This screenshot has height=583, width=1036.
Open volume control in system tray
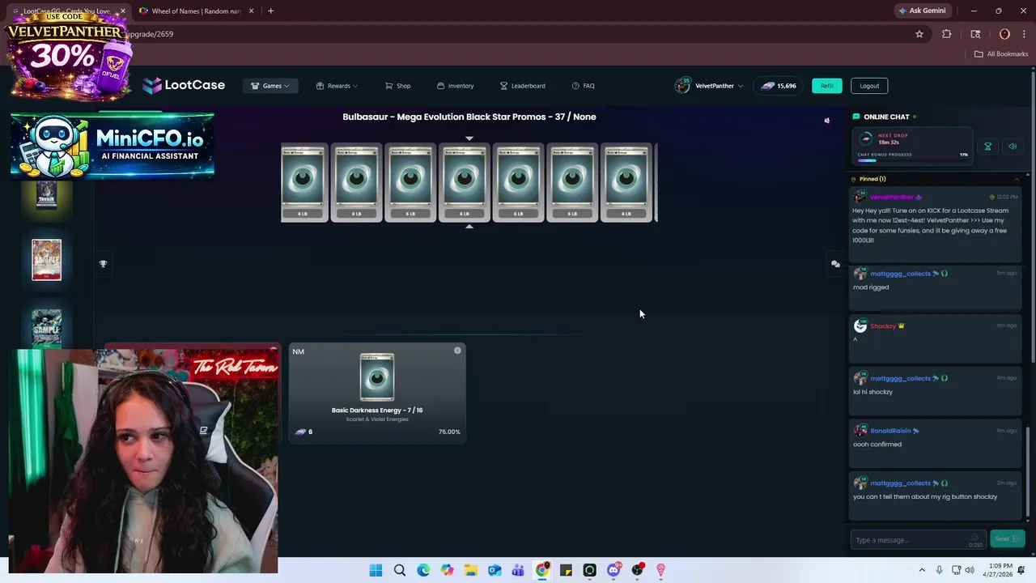(971, 571)
